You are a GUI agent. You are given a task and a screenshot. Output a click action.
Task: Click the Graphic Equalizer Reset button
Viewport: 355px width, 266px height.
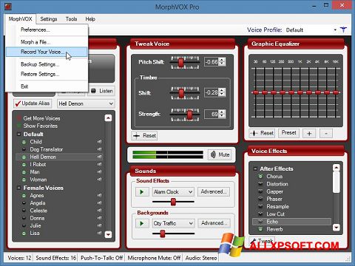[262, 133]
